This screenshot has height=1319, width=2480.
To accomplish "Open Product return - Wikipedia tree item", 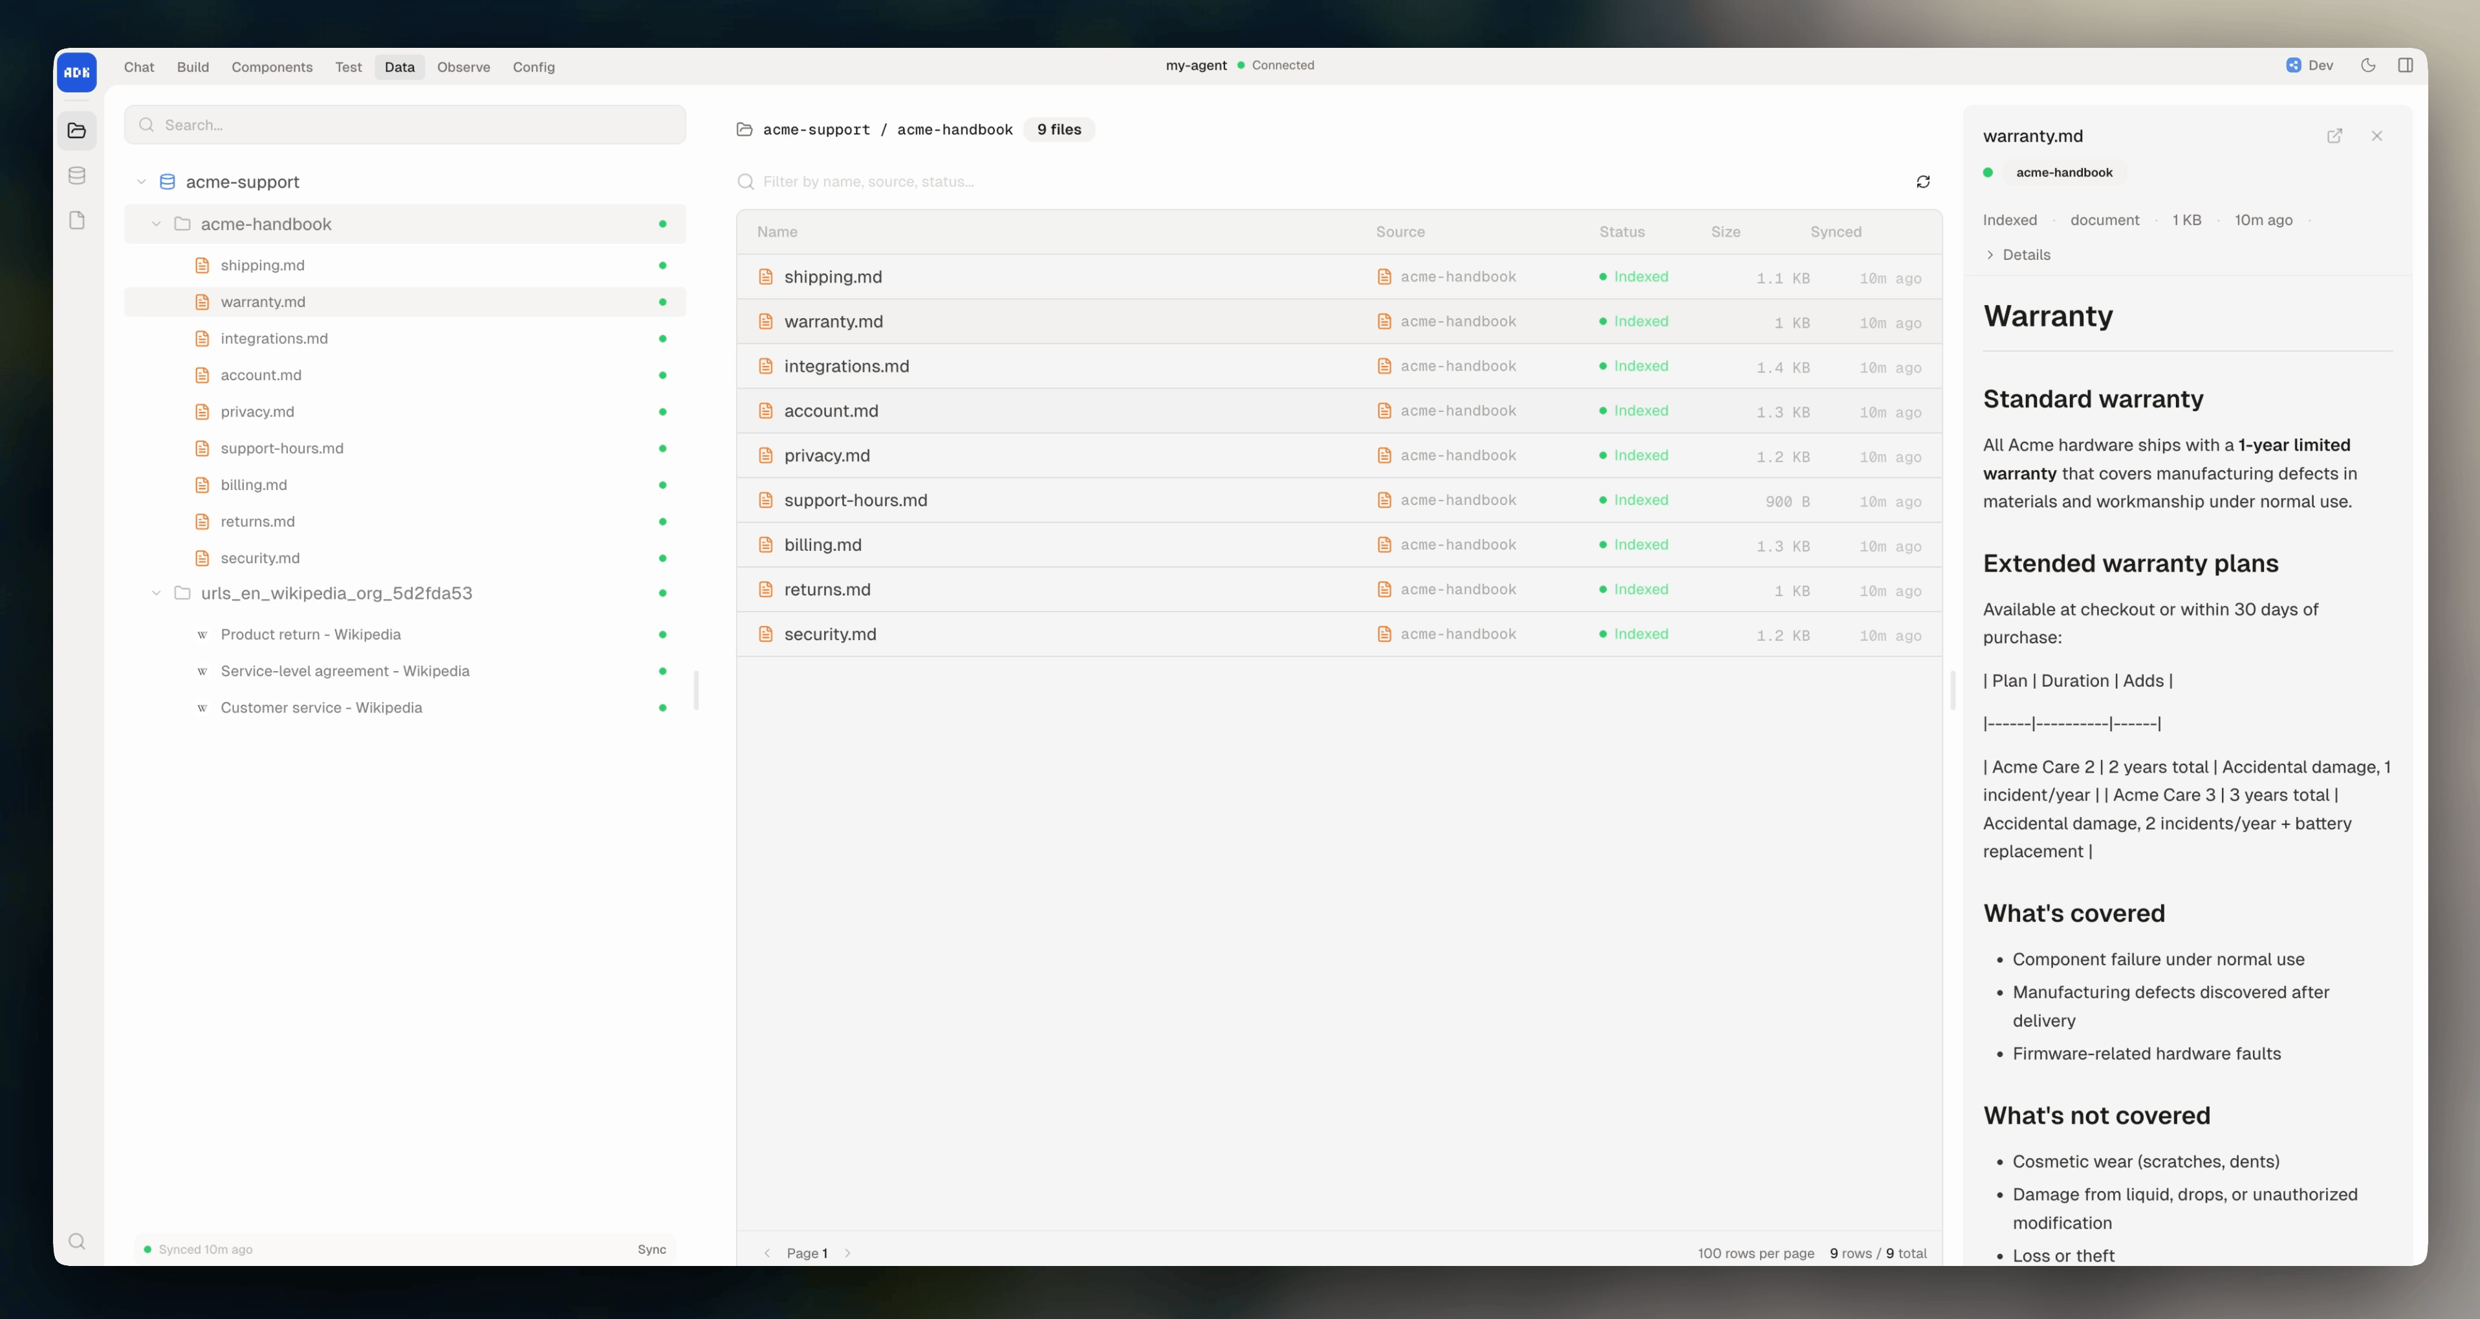I will point(404,635).
